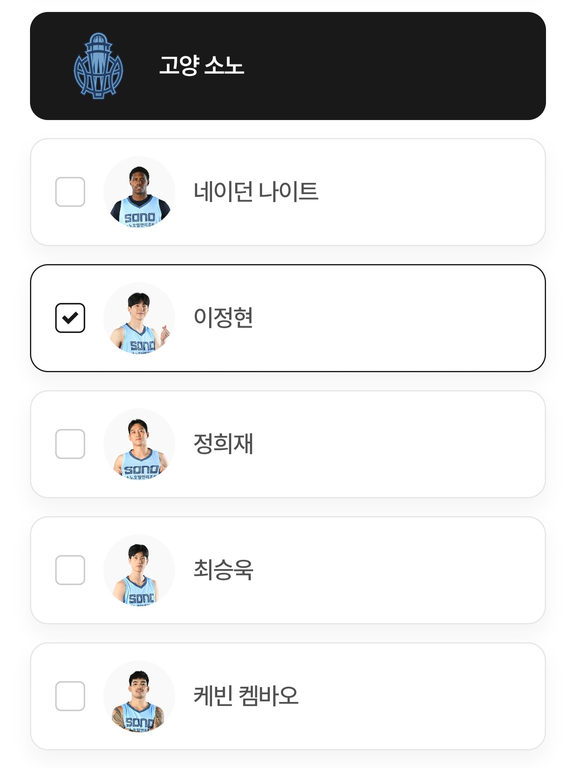This screenshot has height=768, width=576.
Task: Choose the 정희재 name label
Action: pos(223,443)
